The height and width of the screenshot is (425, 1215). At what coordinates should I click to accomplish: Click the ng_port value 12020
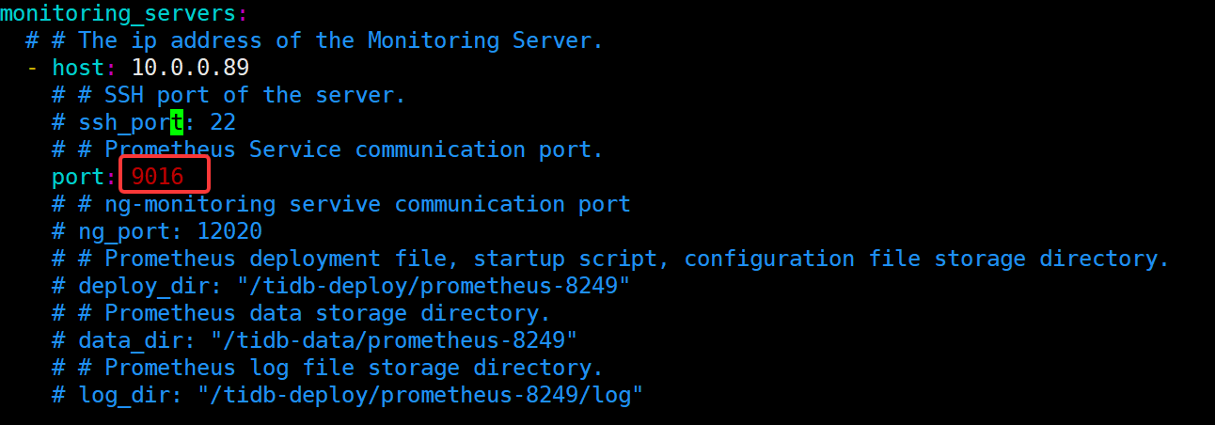(x=229, y=231)
